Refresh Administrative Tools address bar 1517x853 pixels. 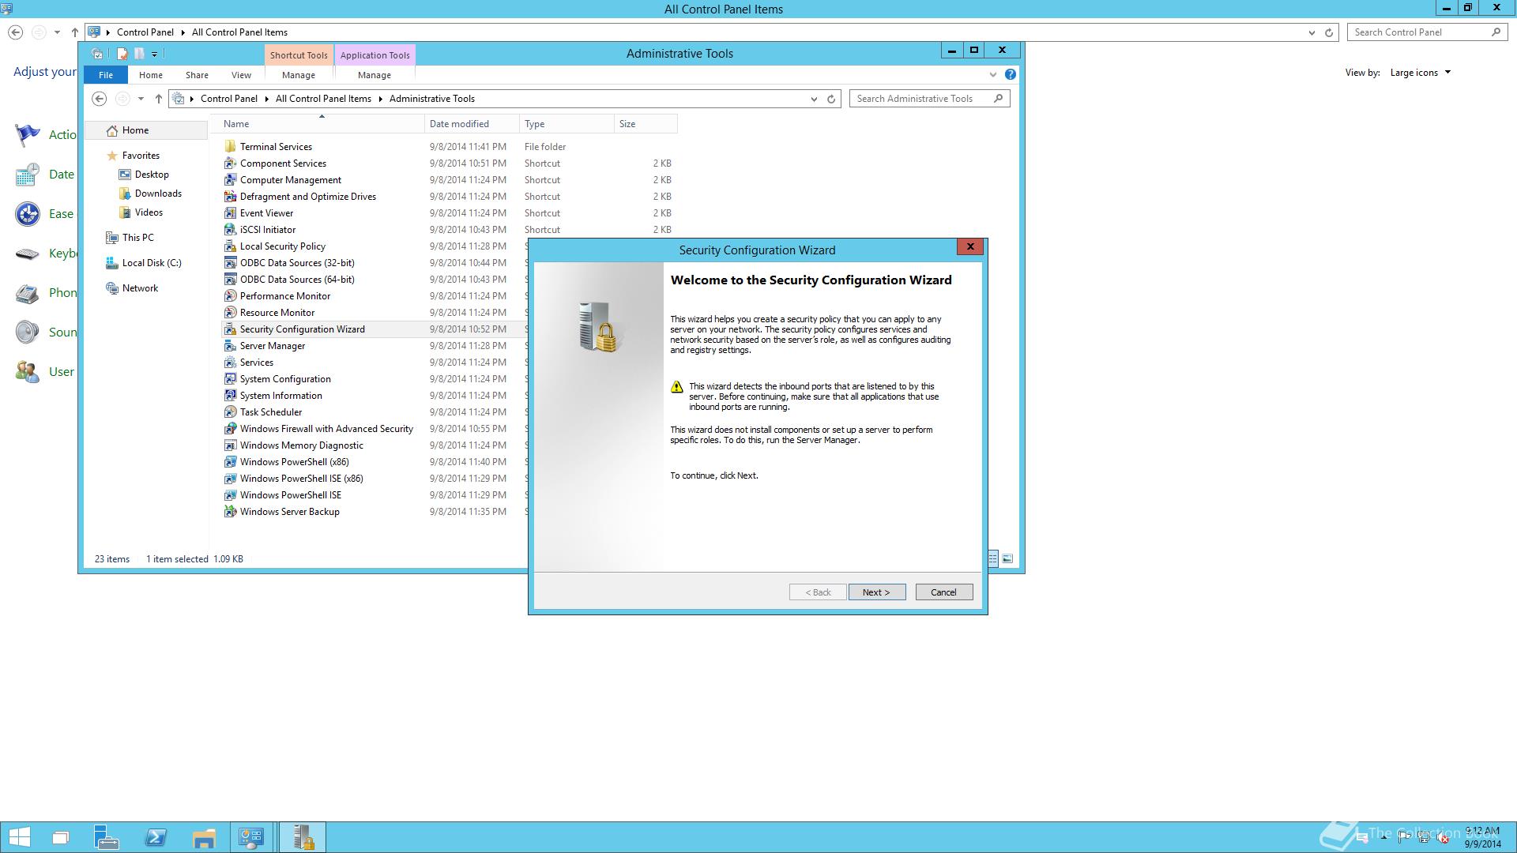(831, 99)
